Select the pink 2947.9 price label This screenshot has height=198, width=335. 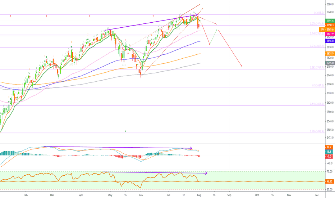(x=330, y=34)
